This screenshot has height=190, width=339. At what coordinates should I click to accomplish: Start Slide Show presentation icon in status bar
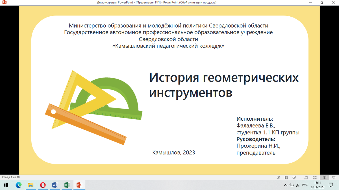(334, 177)
